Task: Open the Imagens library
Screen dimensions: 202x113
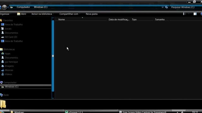Action: click(9, 66)
